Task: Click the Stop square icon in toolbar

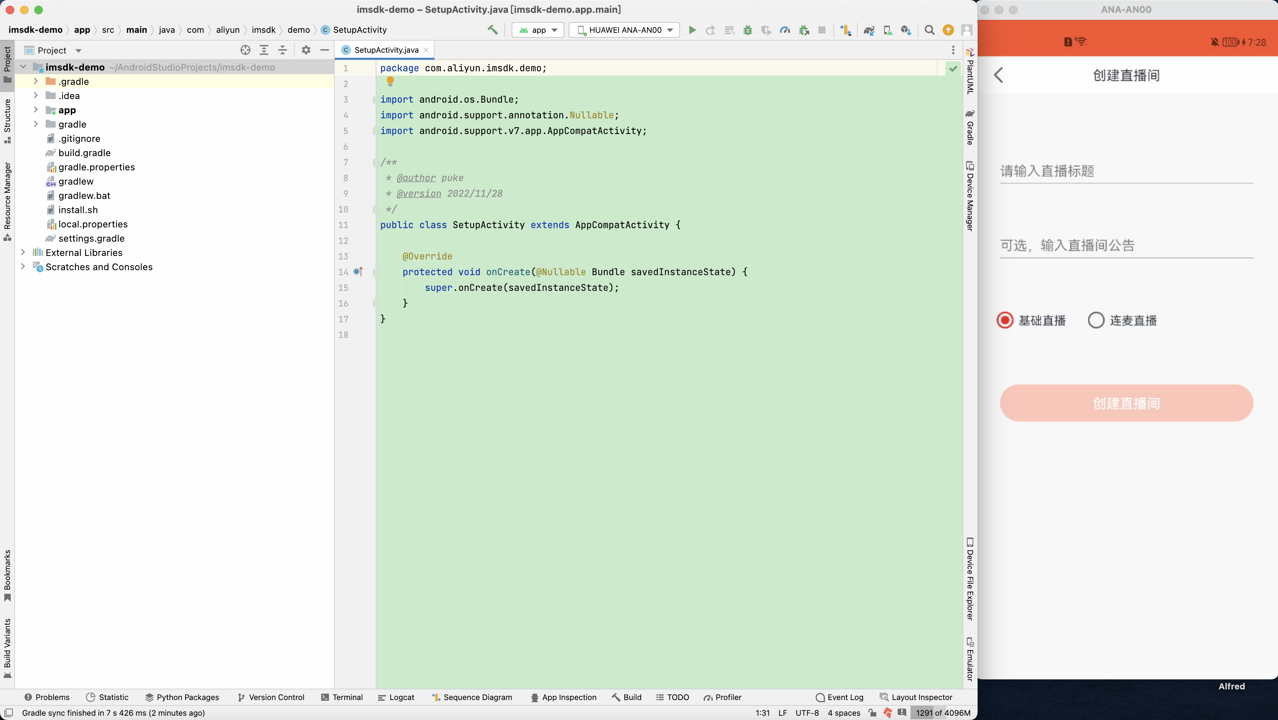Action: 822,30
